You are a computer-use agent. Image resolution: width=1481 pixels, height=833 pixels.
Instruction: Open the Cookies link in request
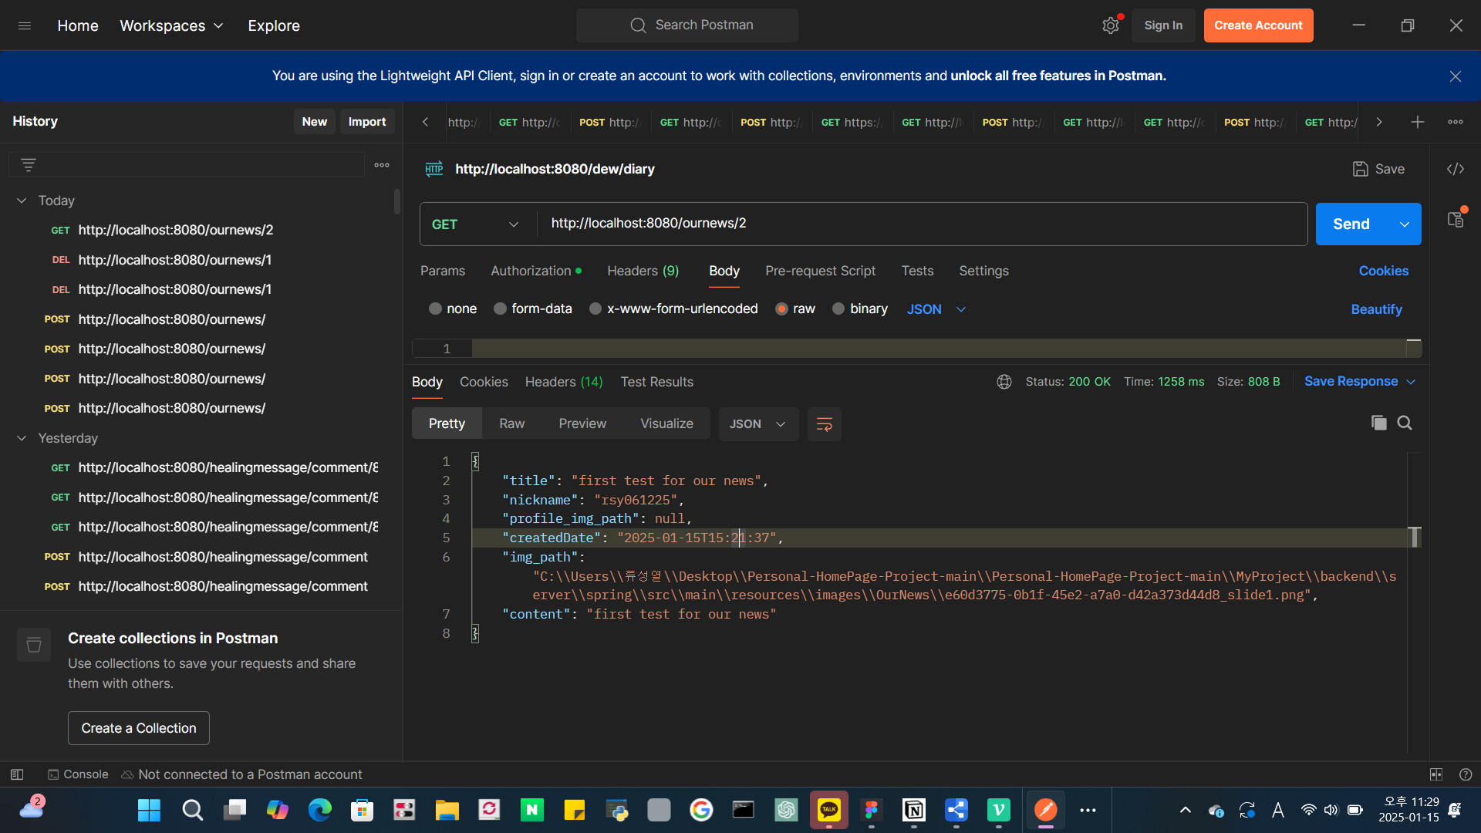coord(1384,271)
